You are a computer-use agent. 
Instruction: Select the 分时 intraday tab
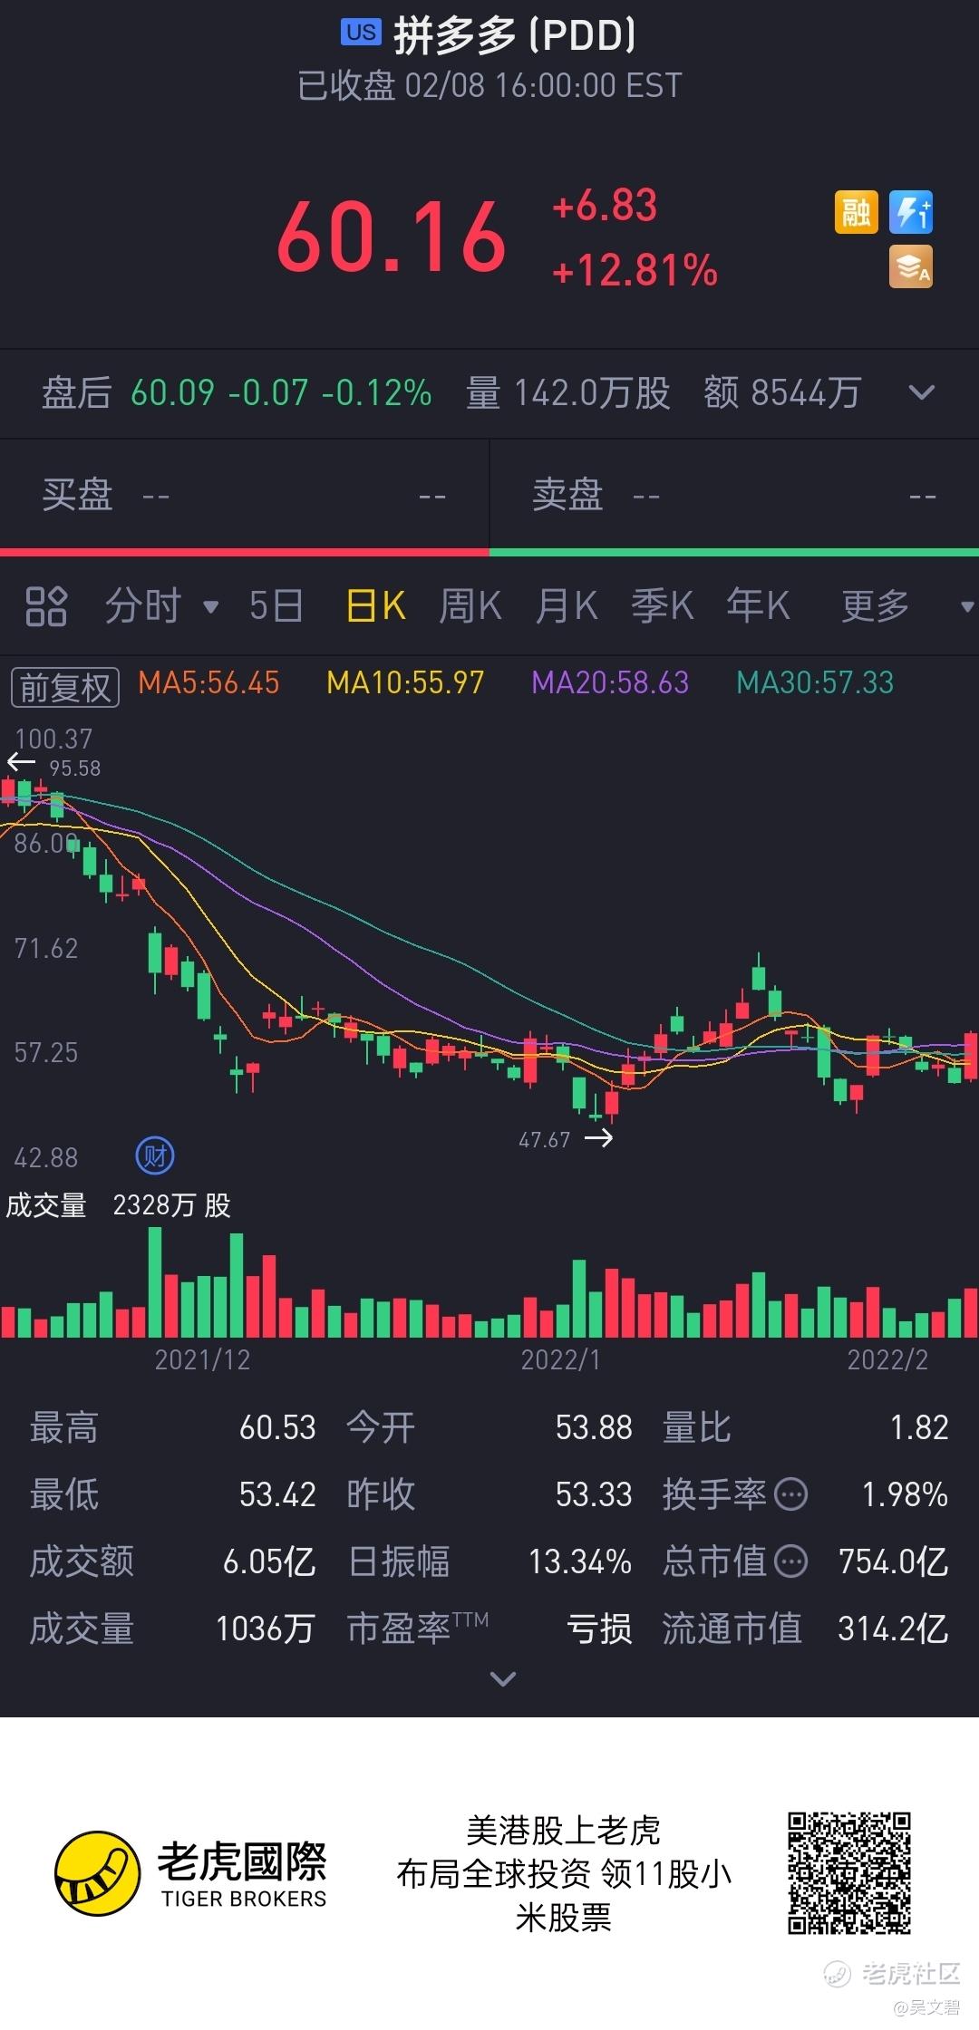click(144, 606)
